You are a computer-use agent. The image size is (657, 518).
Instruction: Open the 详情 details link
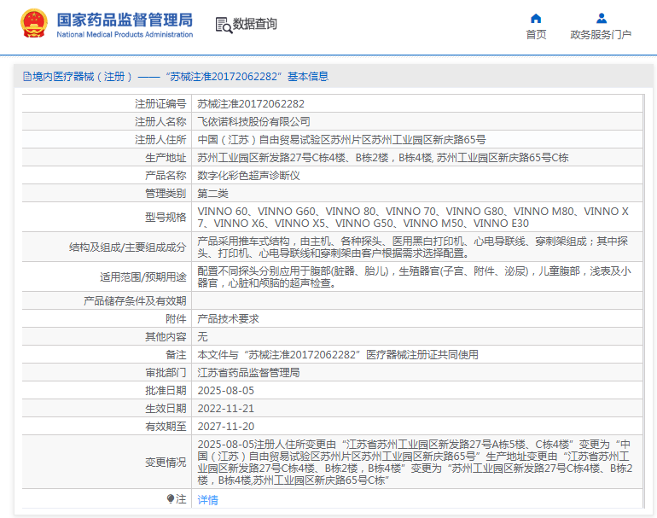(208, 499)
